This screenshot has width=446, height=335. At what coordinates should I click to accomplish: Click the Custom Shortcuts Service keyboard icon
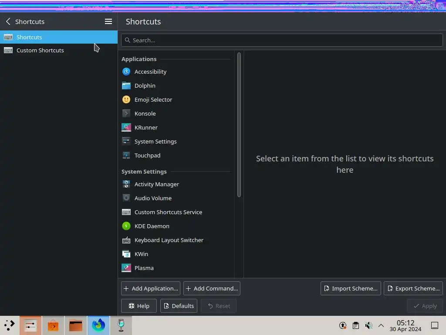click(x=126, y=212)
